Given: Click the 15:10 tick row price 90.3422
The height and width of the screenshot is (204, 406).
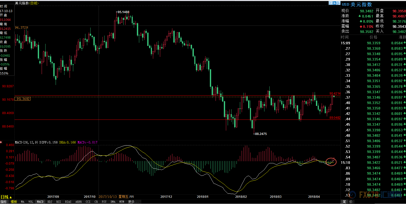Looking at the screenshot, I should [x=374, y=163].
